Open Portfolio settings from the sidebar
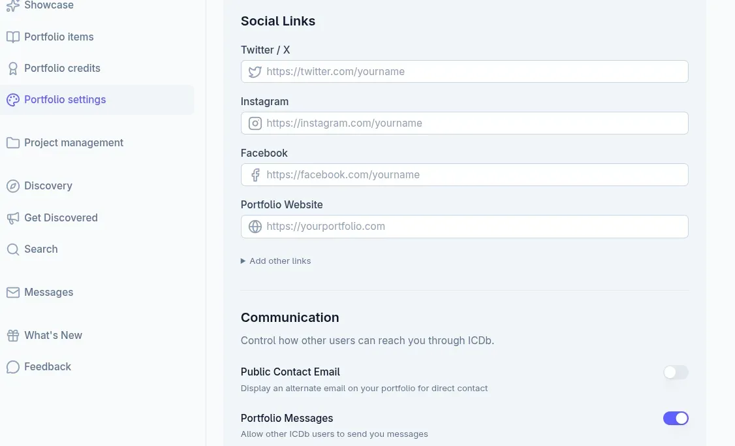 click(65, 99)
